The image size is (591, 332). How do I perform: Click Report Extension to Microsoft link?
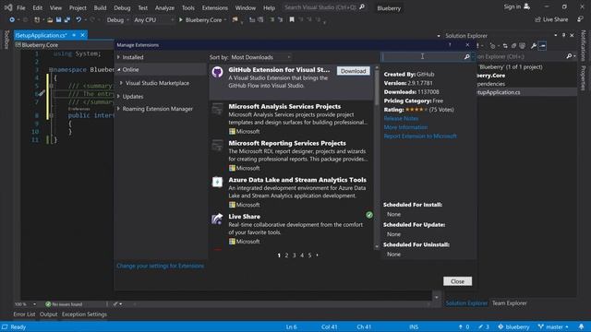(x=420, y=136)
